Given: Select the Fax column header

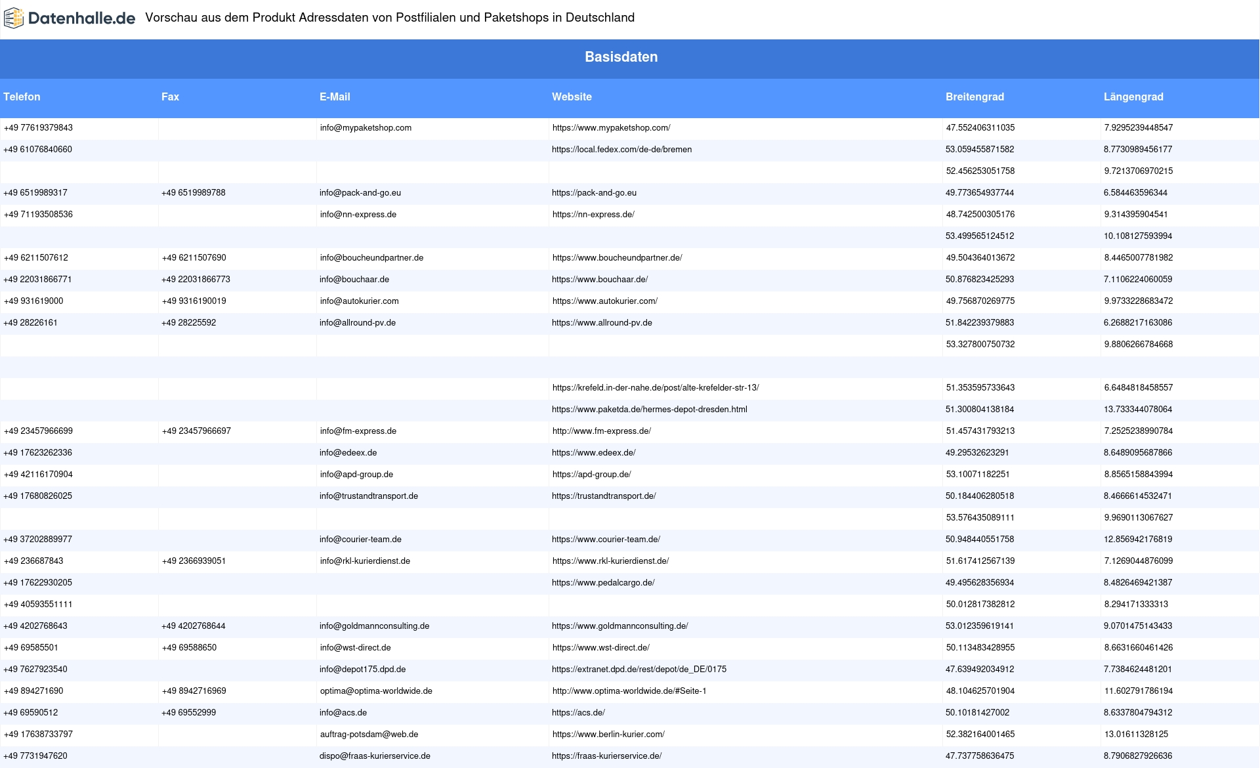Looking at the screenshot, I should tap(170, 96).
